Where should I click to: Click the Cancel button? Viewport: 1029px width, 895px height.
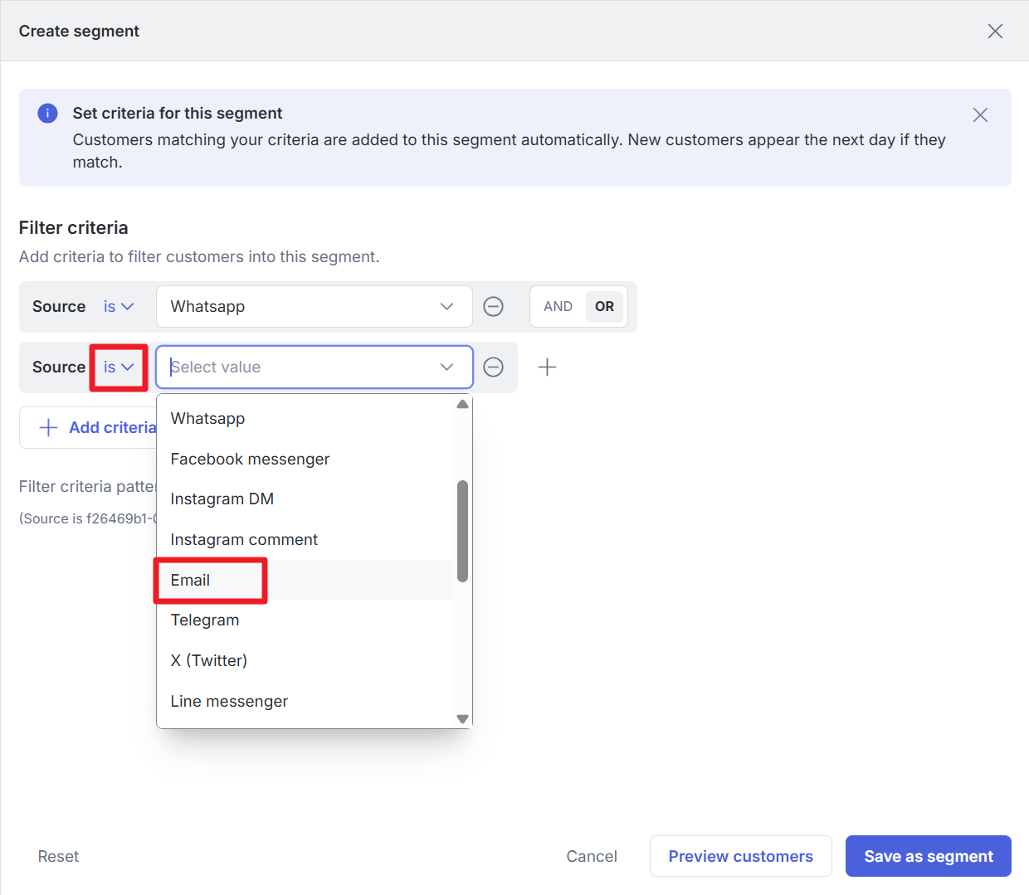[x=592, y=857]
